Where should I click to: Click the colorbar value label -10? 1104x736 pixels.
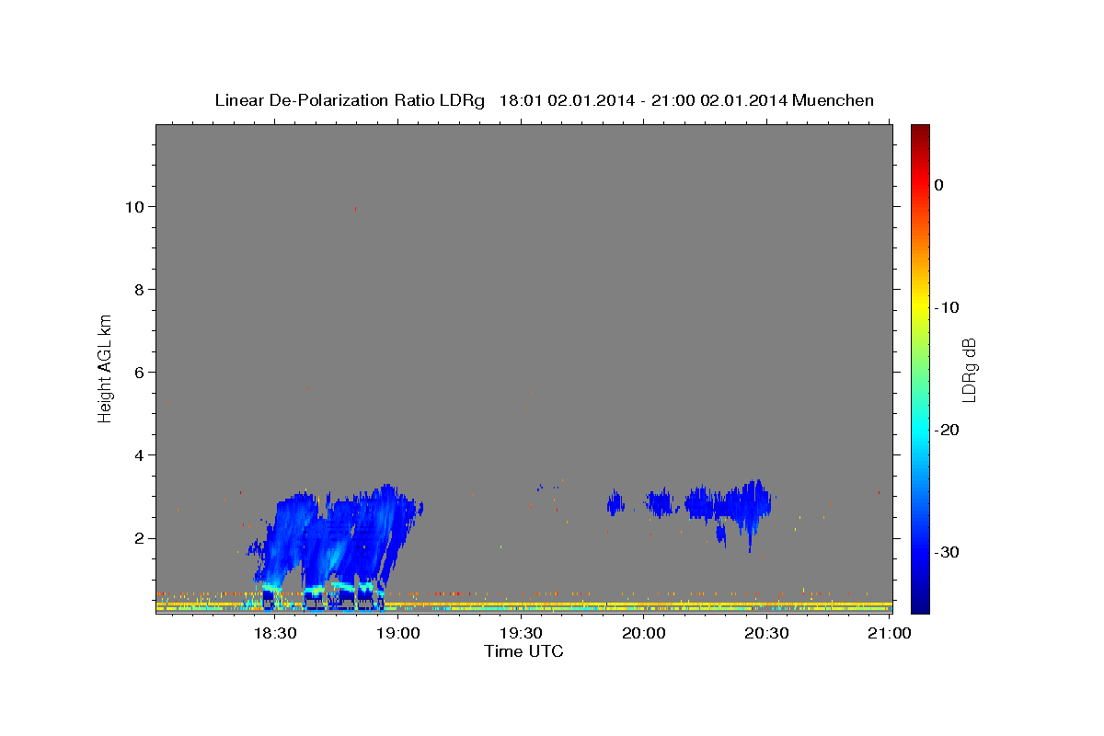tap(946, 307)
